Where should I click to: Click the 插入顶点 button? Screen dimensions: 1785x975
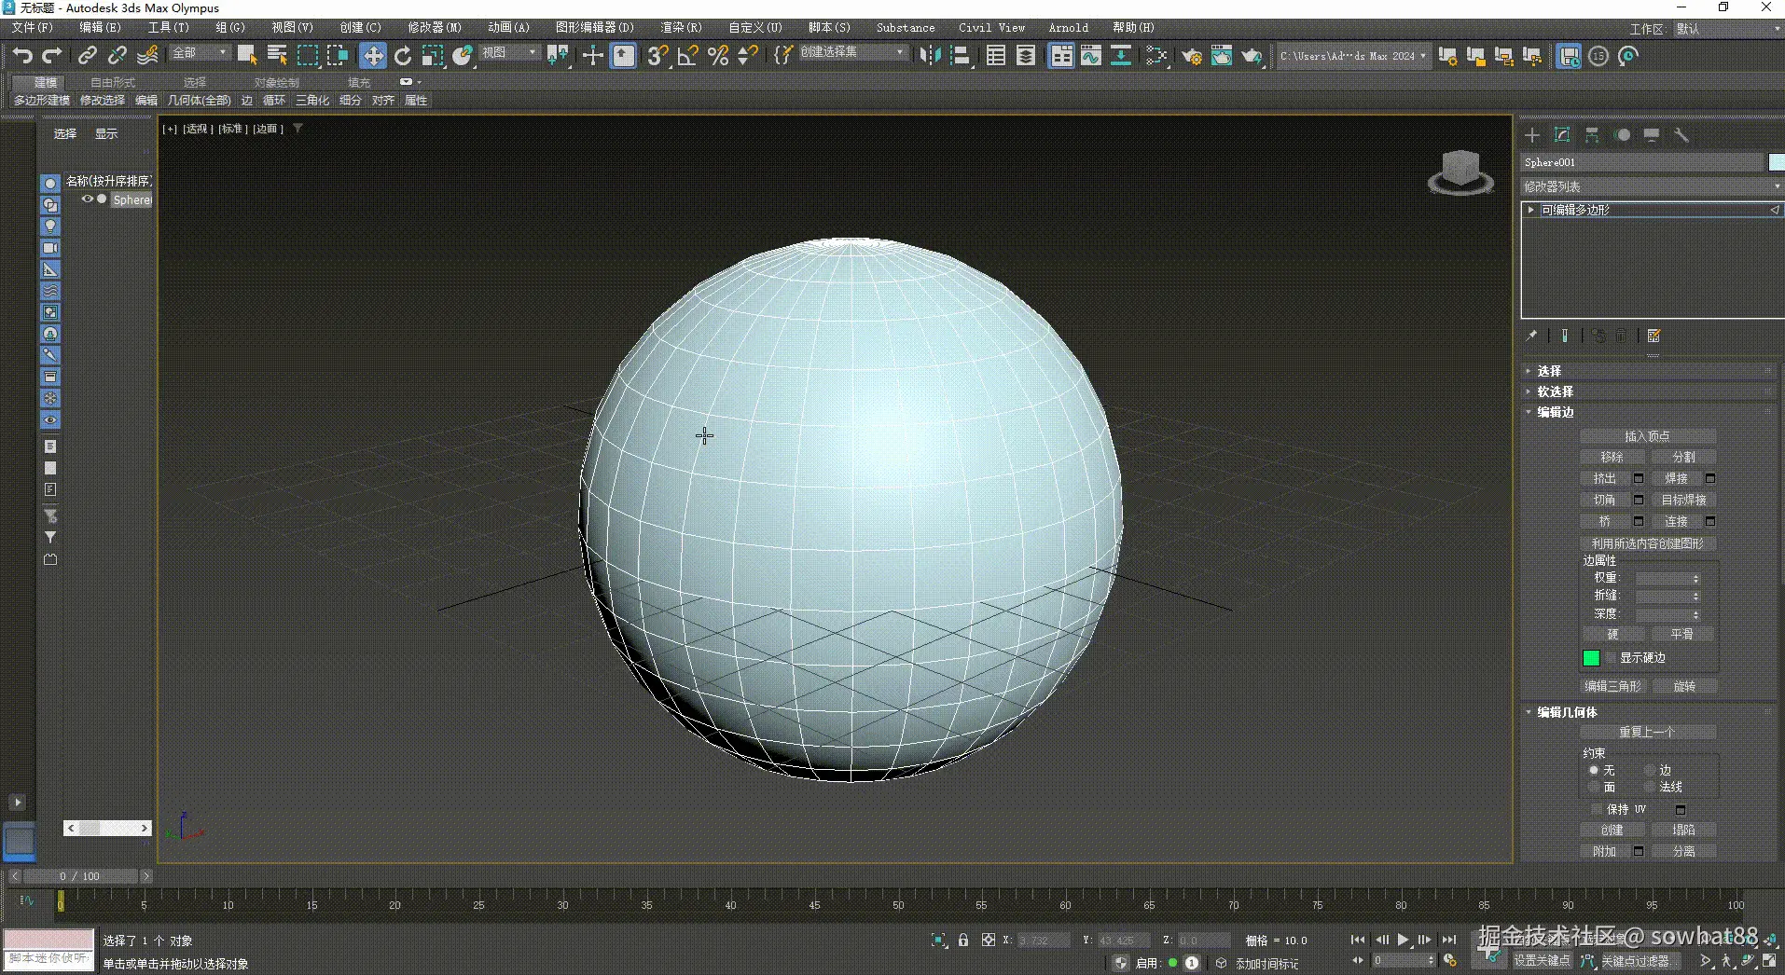1647,436
